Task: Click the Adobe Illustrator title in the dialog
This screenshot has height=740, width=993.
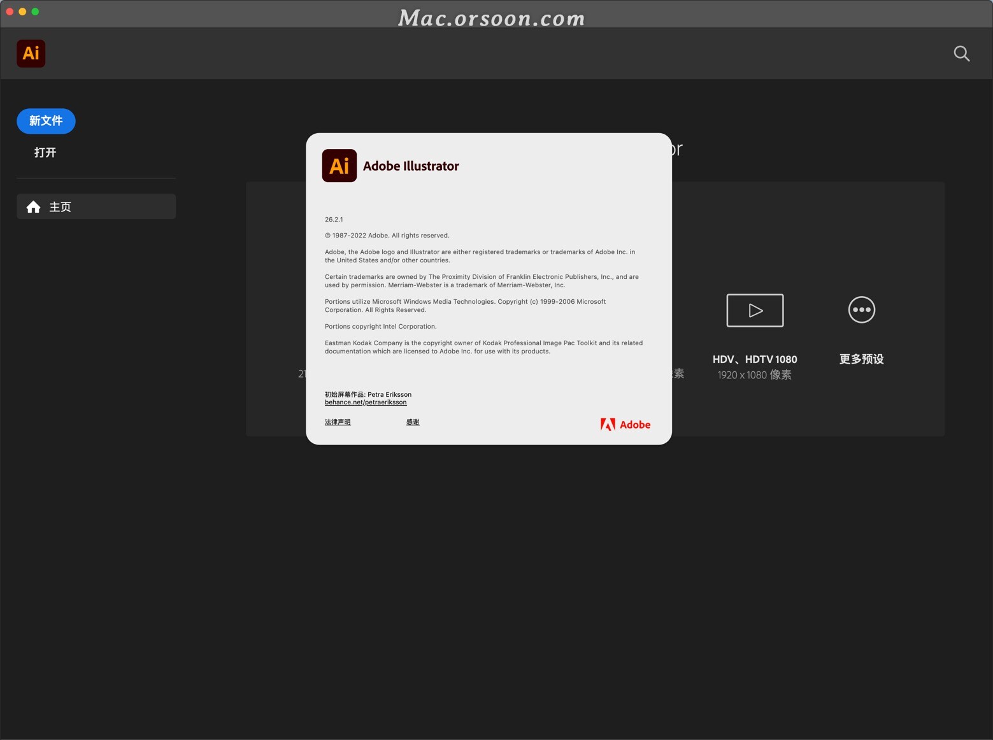Action: click(411, 166)
